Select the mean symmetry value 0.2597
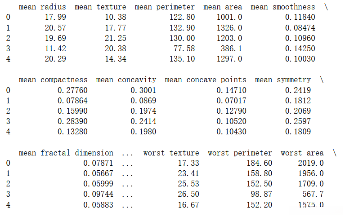 [298, 121]
